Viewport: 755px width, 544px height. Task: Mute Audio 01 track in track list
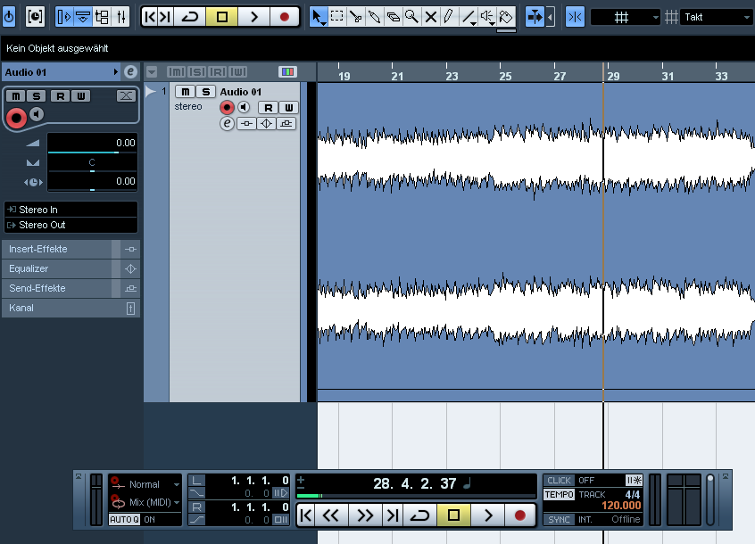point(186,91)
